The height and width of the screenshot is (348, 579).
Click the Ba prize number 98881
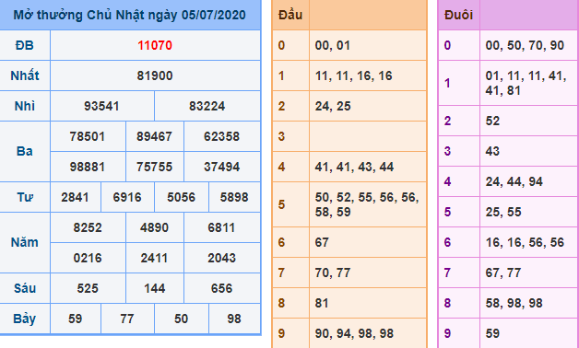88,167
